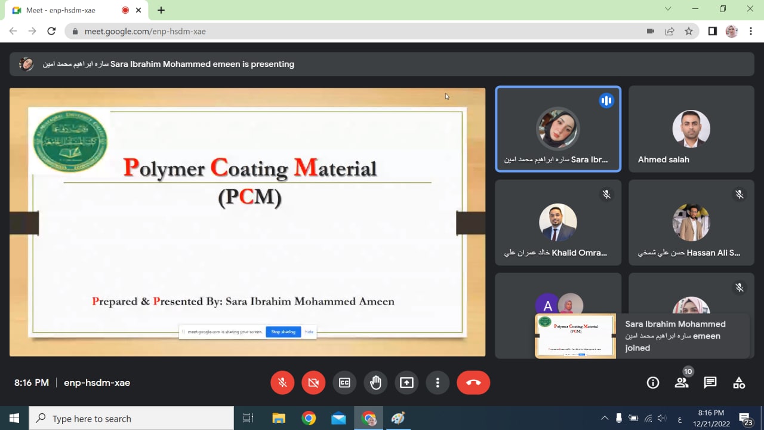Hang up with the red leave call icon
Image resolution: width=764 pixels, height=430 pixels.
coord(473,382)
